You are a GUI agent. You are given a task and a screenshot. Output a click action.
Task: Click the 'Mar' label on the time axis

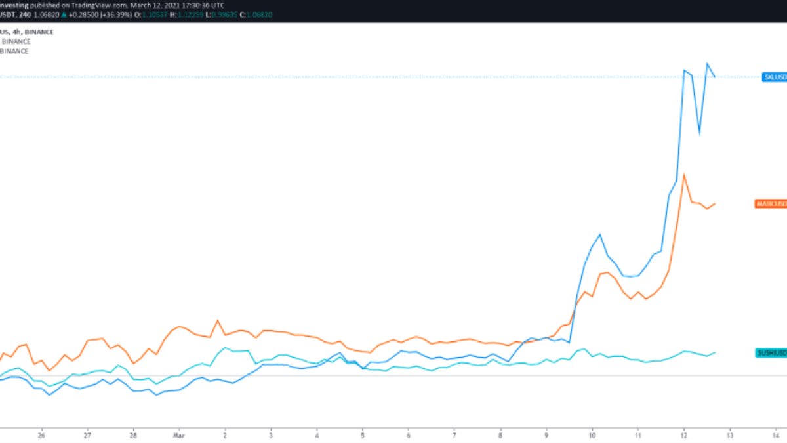178,435
